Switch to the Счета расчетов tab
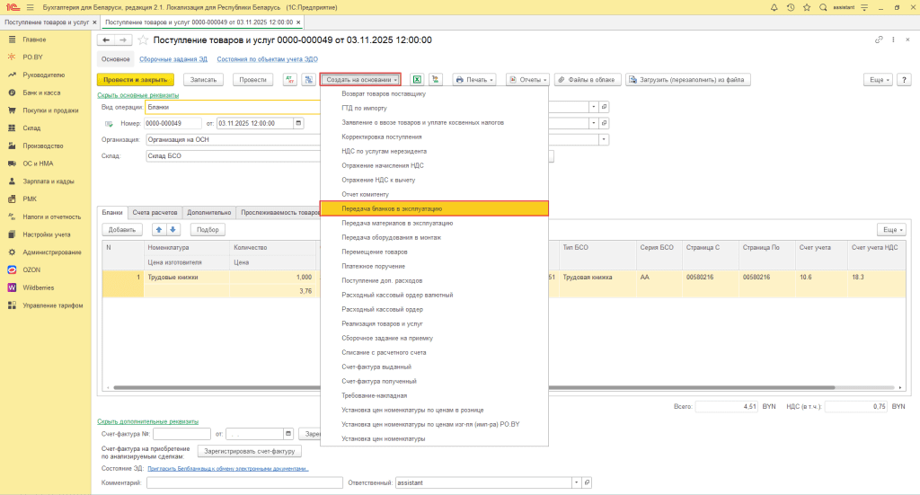 (x=155, y=213)
